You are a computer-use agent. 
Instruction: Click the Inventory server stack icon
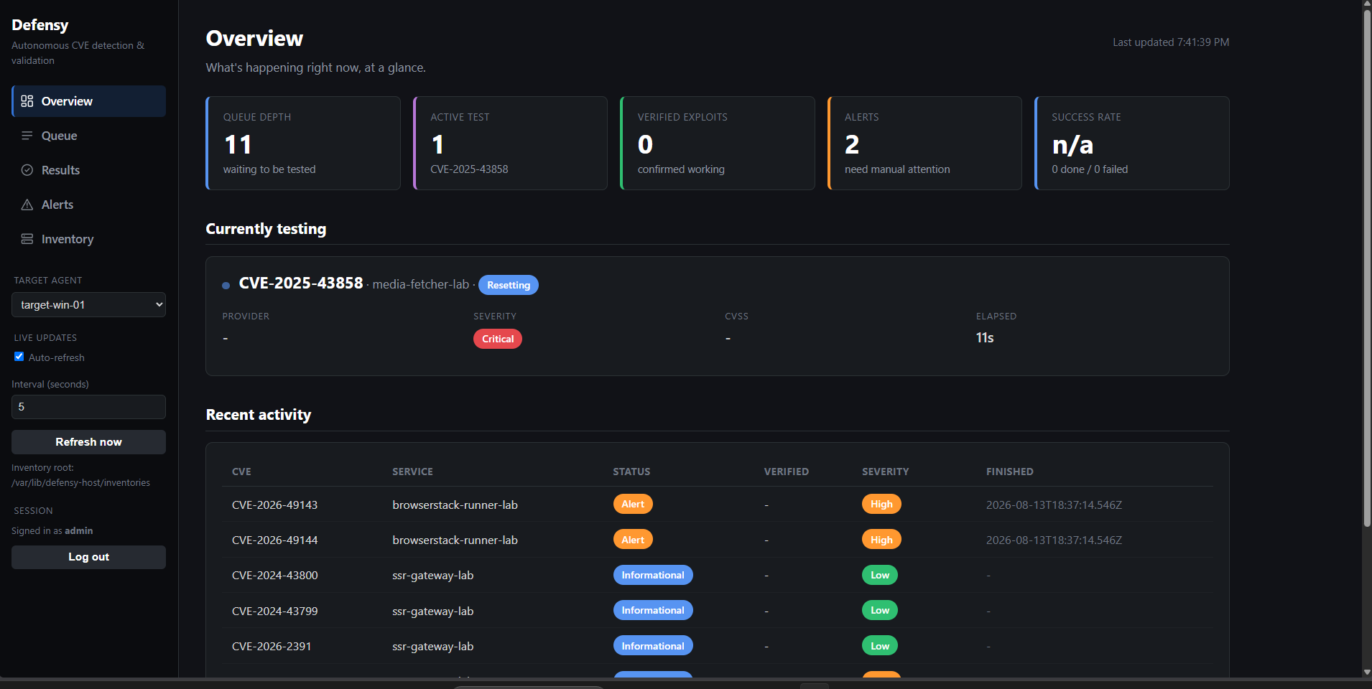click(x=27, y=239)
